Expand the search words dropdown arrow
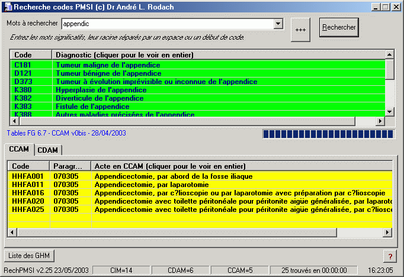Viewport: 404px width, 277px height. tap(278, 24)
